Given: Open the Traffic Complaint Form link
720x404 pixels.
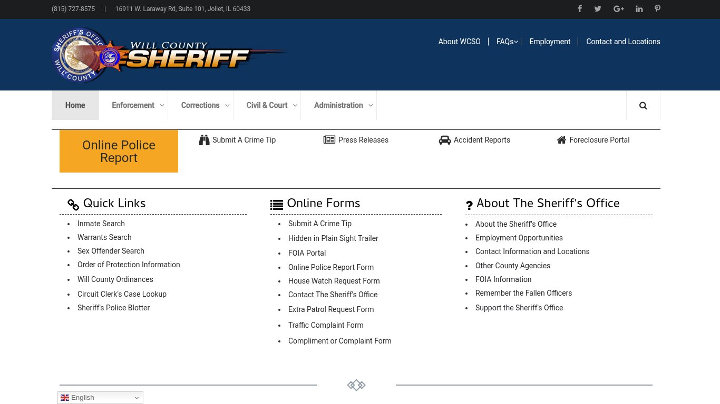Looking at the screenshot, I should [326, 325].
